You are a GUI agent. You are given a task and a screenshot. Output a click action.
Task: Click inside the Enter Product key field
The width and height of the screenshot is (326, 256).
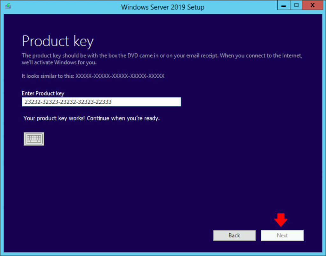tap(101, 102)
